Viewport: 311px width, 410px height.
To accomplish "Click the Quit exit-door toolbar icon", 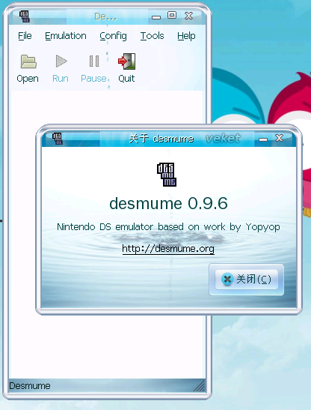I will click(x=126, y=61).
